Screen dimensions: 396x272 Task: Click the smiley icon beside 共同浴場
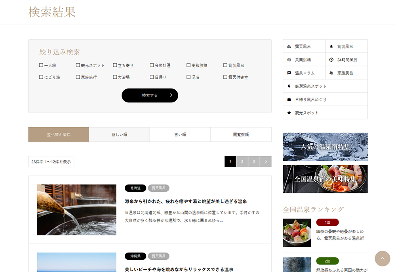[289, 60]
